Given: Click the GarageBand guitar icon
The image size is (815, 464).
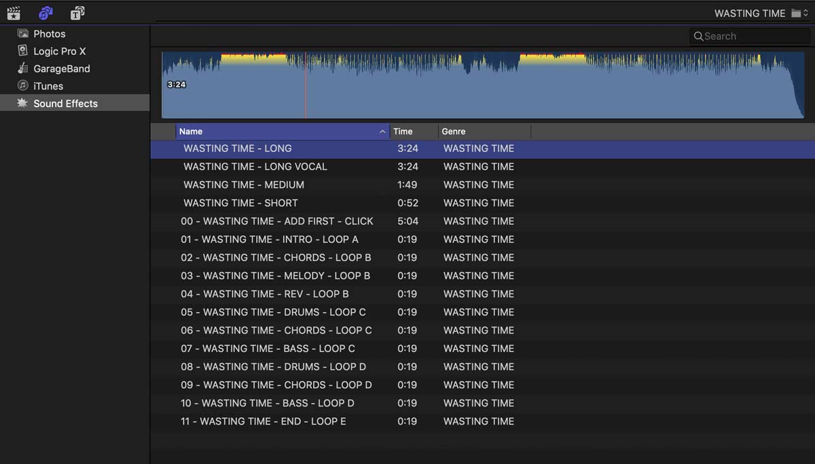Looking at the screenshot, I should [x=23, y=69].
